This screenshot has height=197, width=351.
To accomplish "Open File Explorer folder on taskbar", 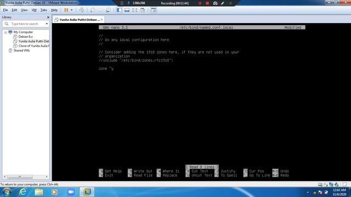I will tap(39, 192).
